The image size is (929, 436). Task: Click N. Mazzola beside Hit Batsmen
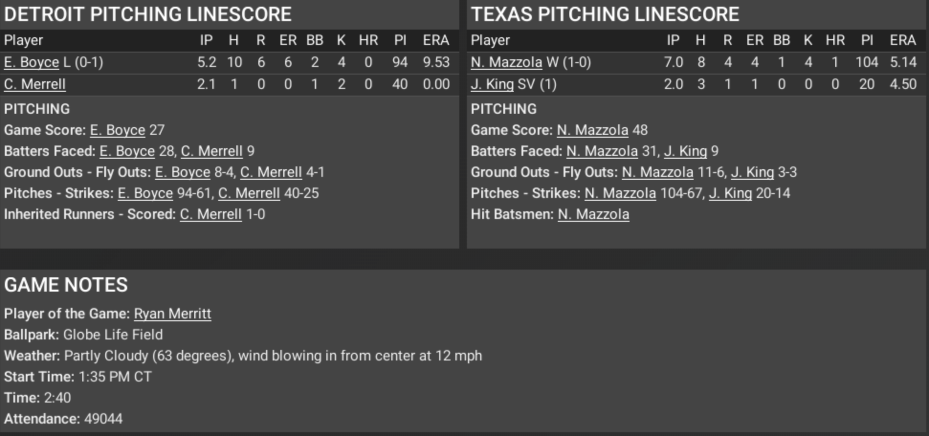click(x=593, y=214)
